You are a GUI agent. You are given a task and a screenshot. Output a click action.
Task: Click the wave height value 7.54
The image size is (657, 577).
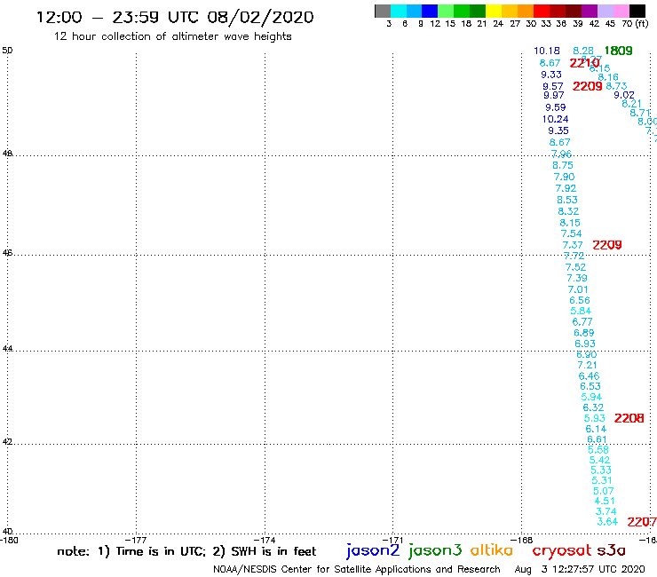(571, 233)
